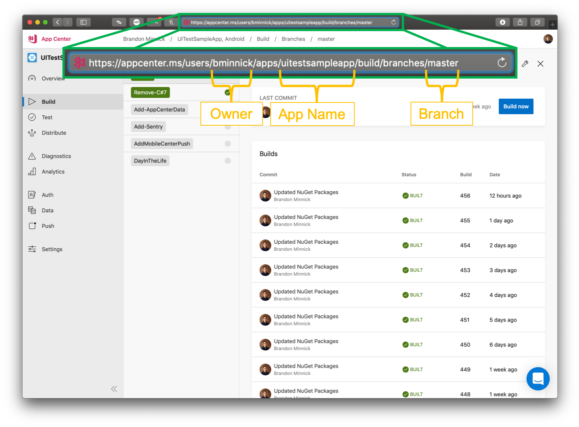Close the branch panel with the X

pos(540,64)
